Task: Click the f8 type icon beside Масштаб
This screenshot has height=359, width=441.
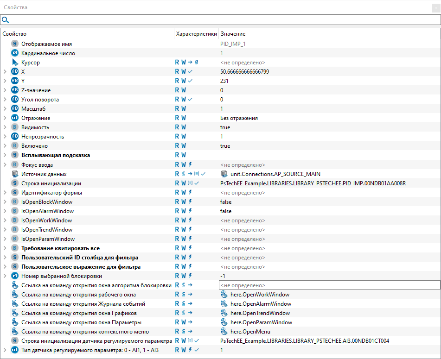Action: pos(15,109)
